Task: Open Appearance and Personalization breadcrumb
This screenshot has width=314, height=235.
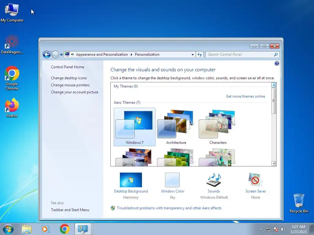Action: pyautogui.click(x=102, y=54)
